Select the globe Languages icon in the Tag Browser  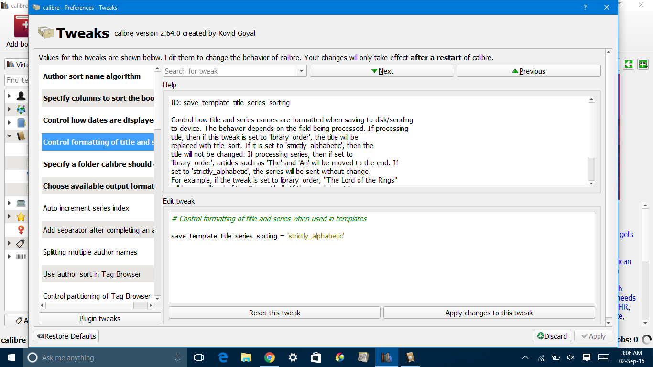coord(21,109)
